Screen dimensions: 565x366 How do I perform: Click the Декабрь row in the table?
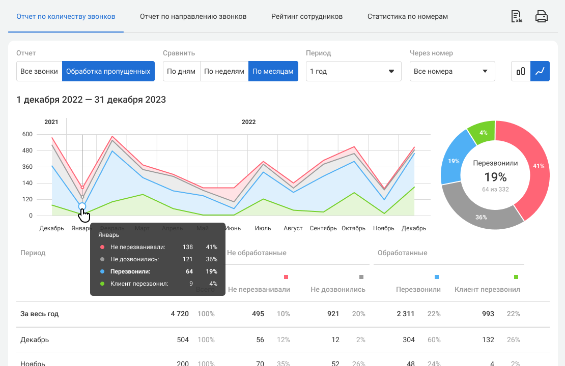tap(35, 340)
